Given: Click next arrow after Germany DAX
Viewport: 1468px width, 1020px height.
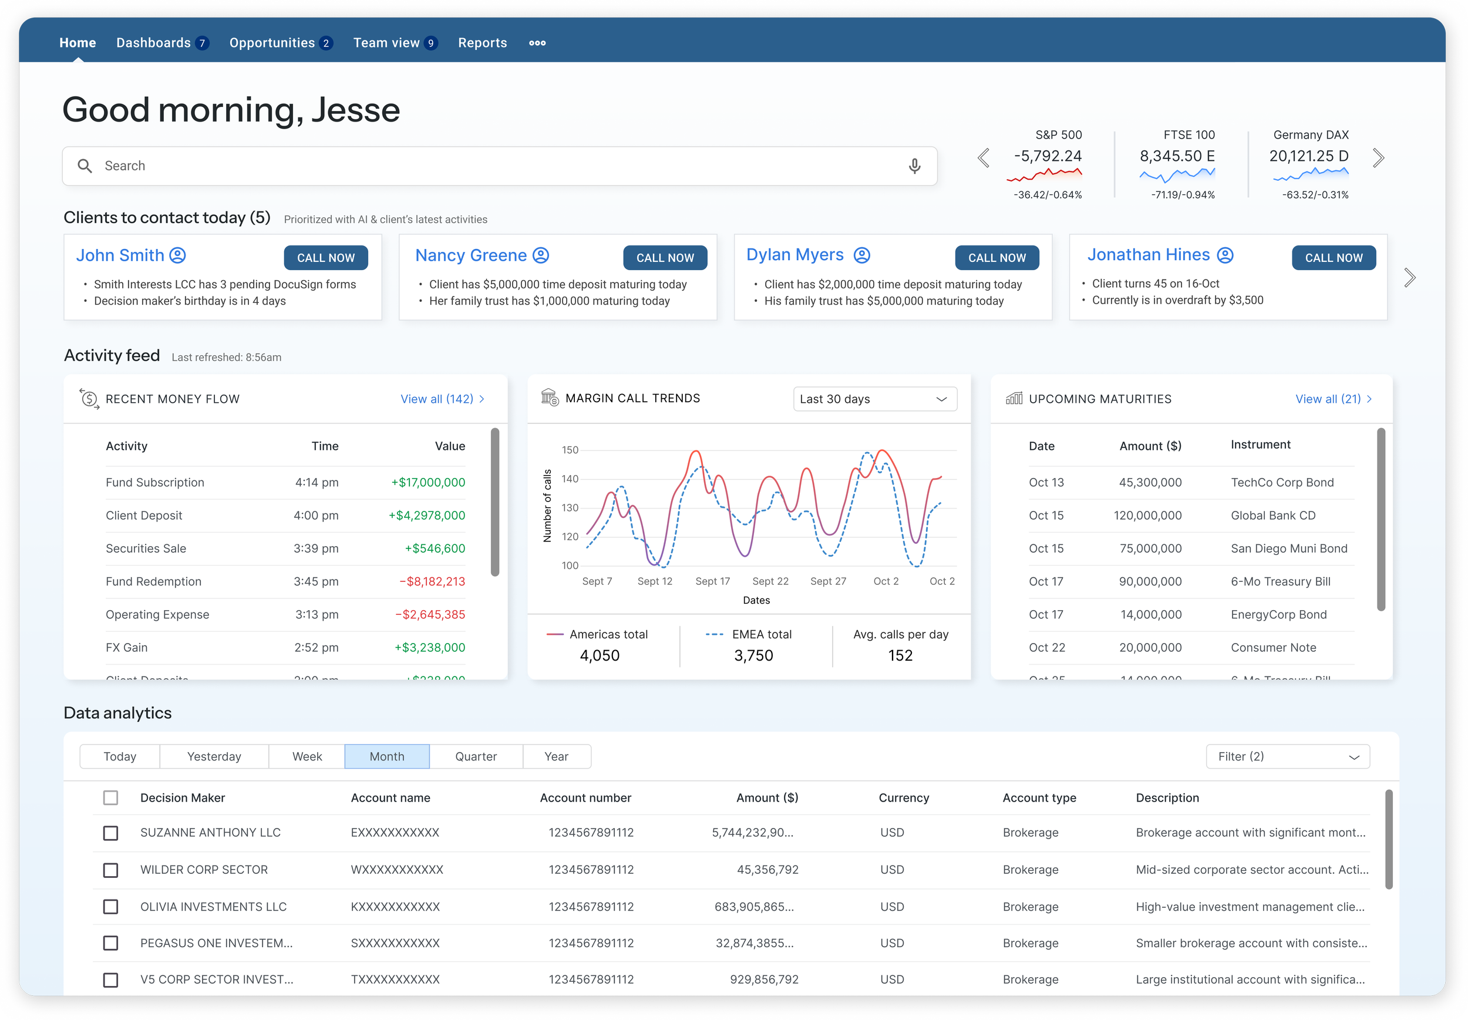Looking at the screenshot, I should [x=1378, y=158].
